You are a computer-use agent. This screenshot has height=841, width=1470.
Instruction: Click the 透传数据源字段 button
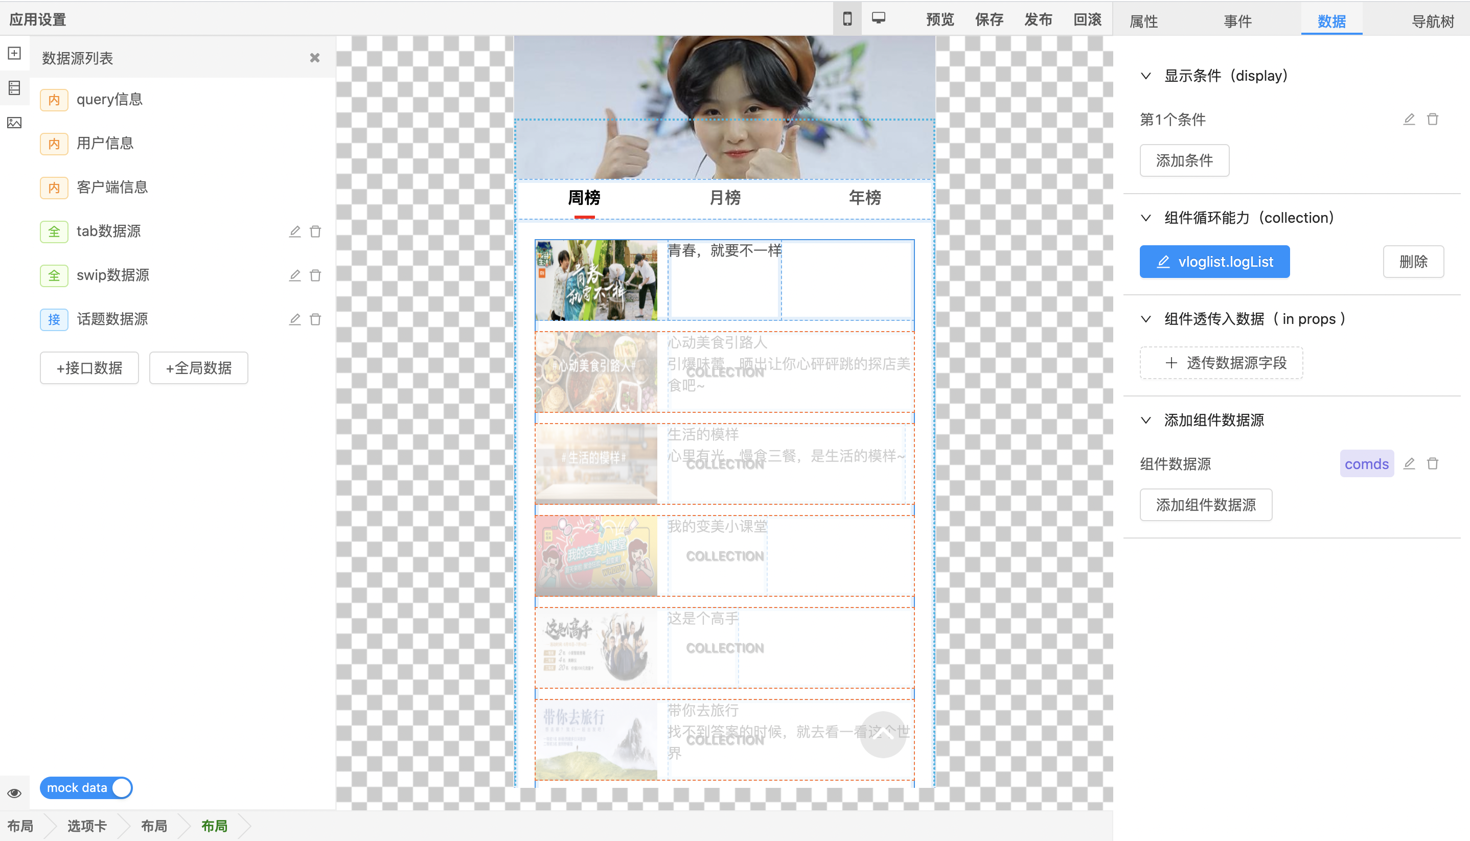1221,363
